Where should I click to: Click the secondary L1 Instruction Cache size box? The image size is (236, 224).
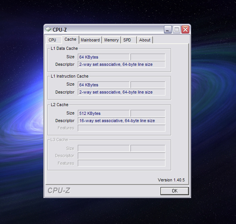148,85
